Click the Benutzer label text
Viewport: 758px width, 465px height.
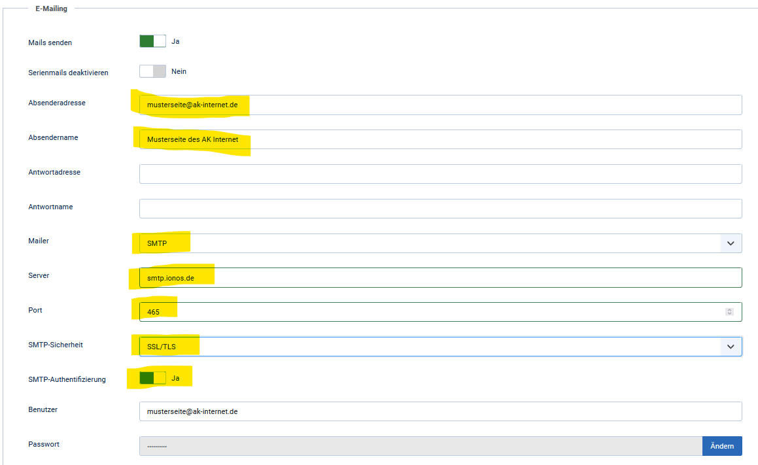[x=43, y=410]
